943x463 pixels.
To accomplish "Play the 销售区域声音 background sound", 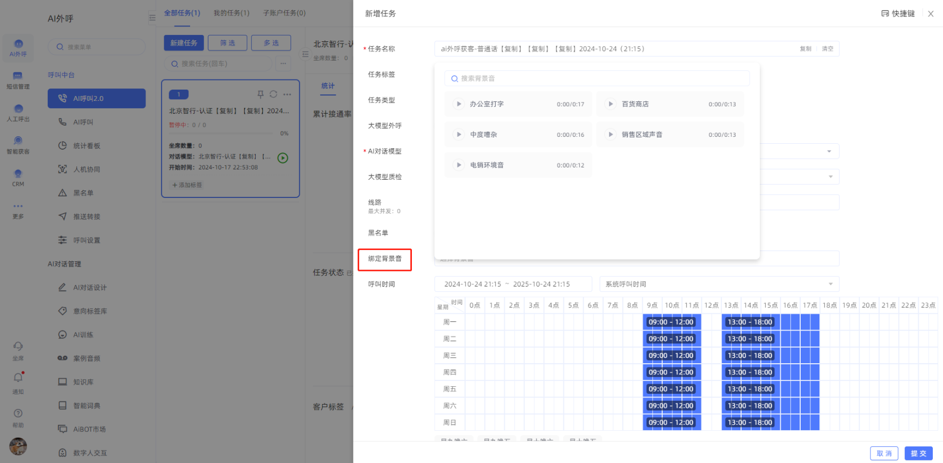I will point(611,135).
